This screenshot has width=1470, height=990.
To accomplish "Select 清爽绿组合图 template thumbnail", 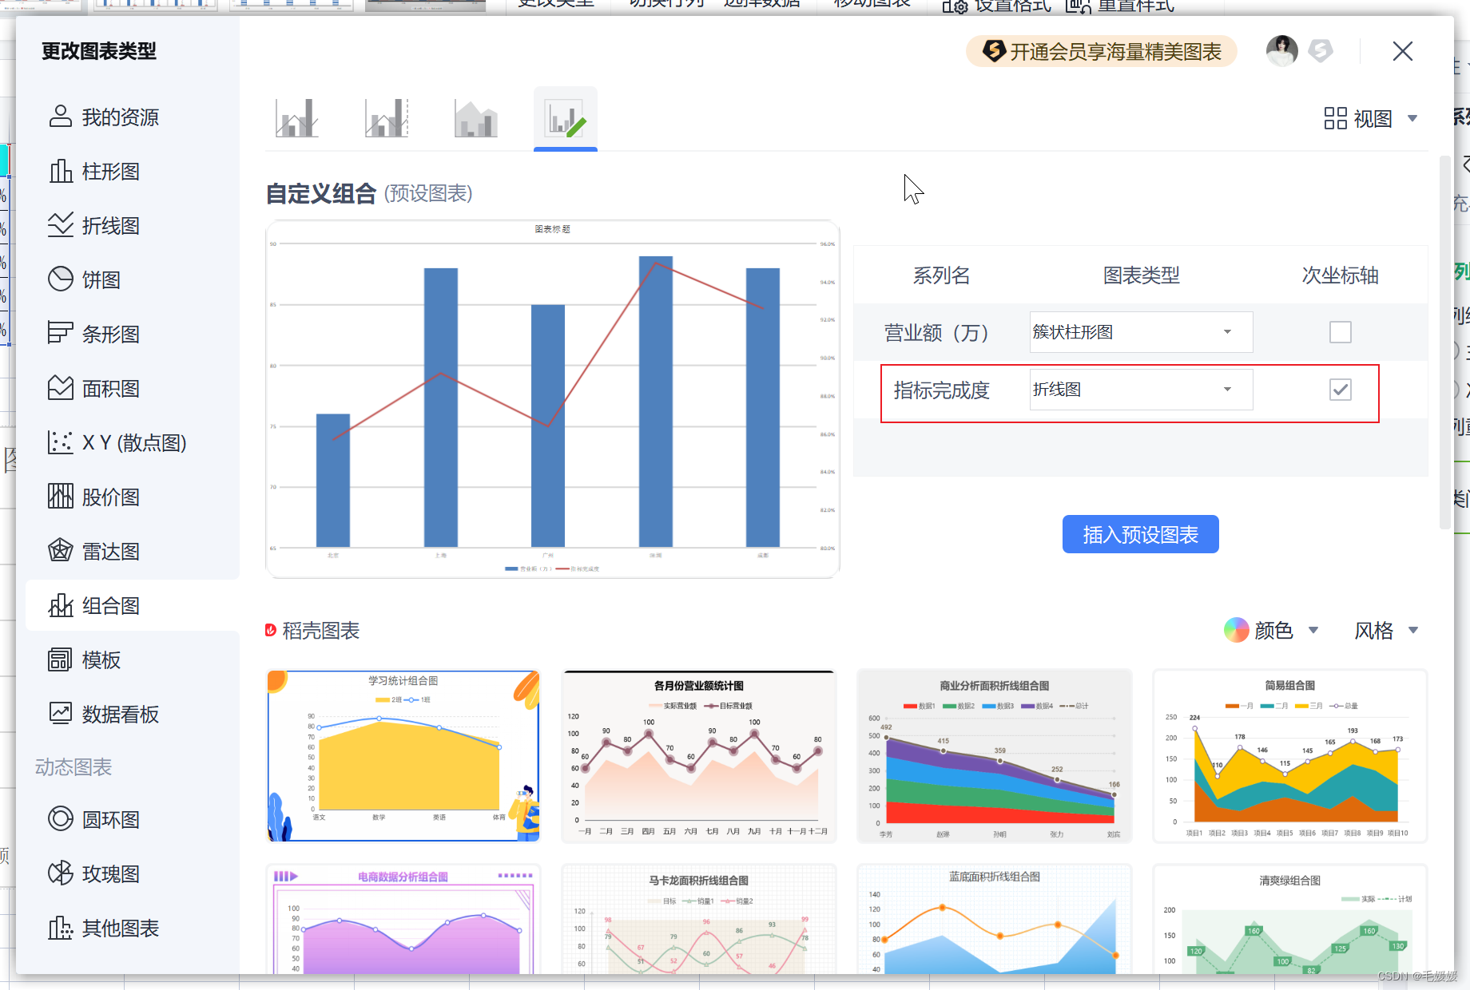I will (x=1290, y=919).
